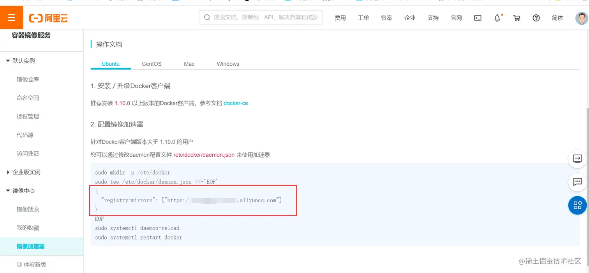
Task: Switch language via 简体
Action: point(557,18)
